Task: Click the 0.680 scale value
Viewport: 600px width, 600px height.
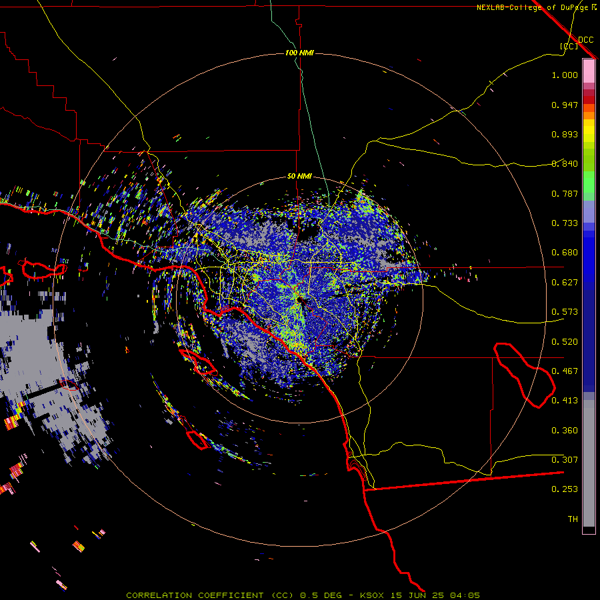Action: [565, 253]
